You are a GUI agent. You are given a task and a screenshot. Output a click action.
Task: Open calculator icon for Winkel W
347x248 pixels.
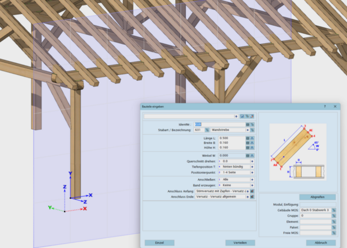(x=248, y=156)
